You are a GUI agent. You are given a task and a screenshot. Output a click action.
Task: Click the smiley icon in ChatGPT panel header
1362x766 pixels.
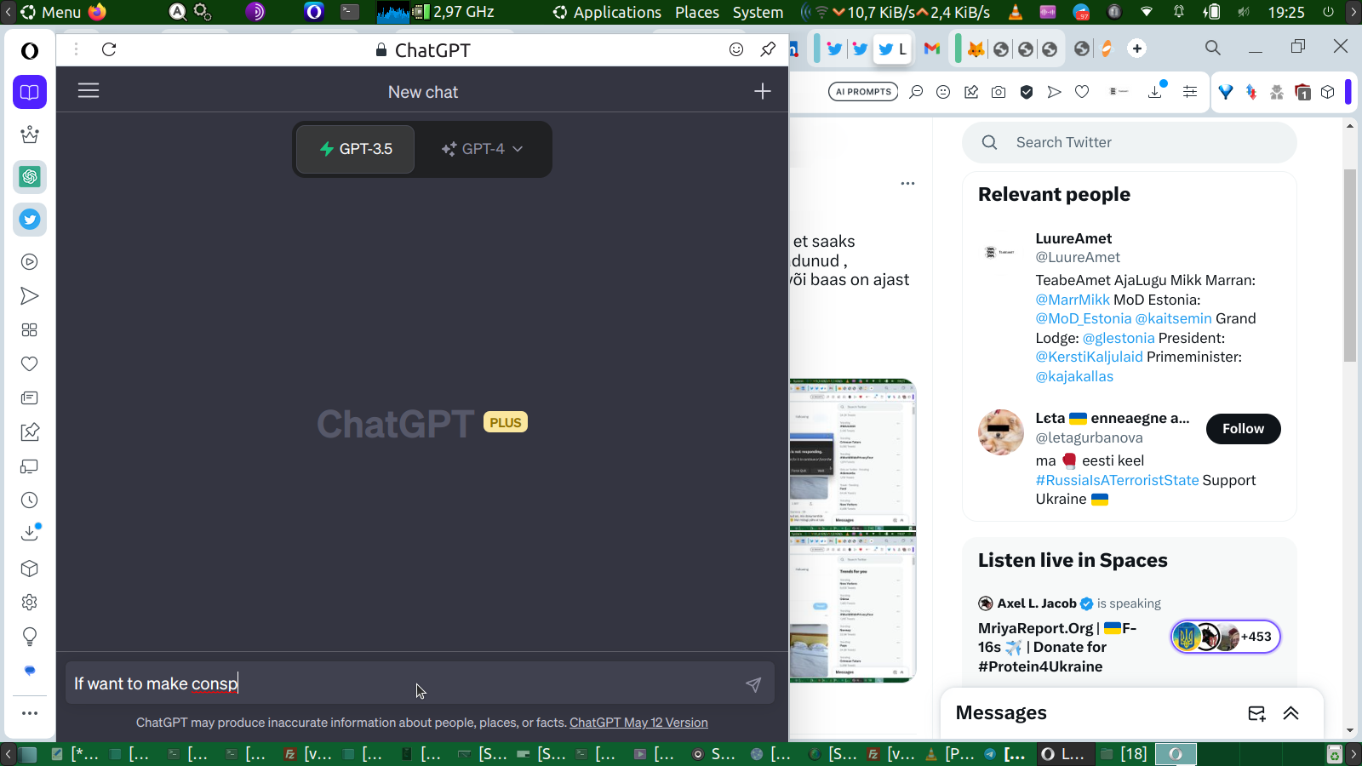tap(736, 49)
